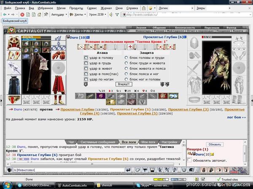Screen dimensions: 253x189
Task: Activate the blue lightning combat skill icon
Action: [173, 96]
